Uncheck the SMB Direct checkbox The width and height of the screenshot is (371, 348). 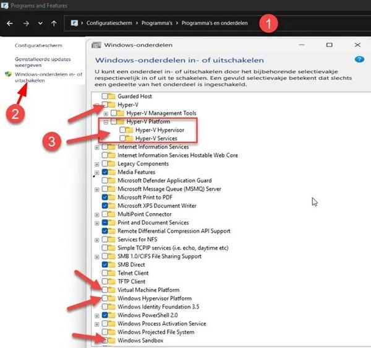point(105,264)
